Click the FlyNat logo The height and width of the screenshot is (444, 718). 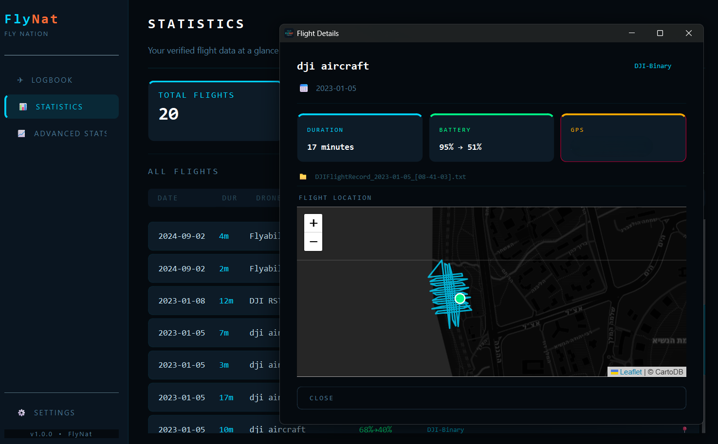click(31, 19)
